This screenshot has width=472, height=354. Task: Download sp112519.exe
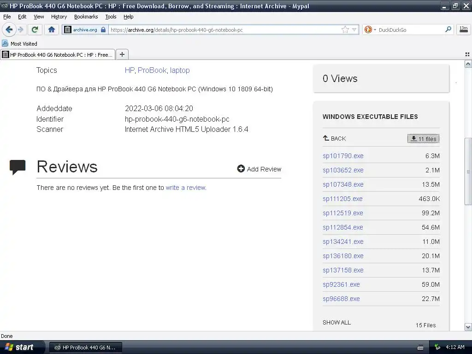(343, 213)
